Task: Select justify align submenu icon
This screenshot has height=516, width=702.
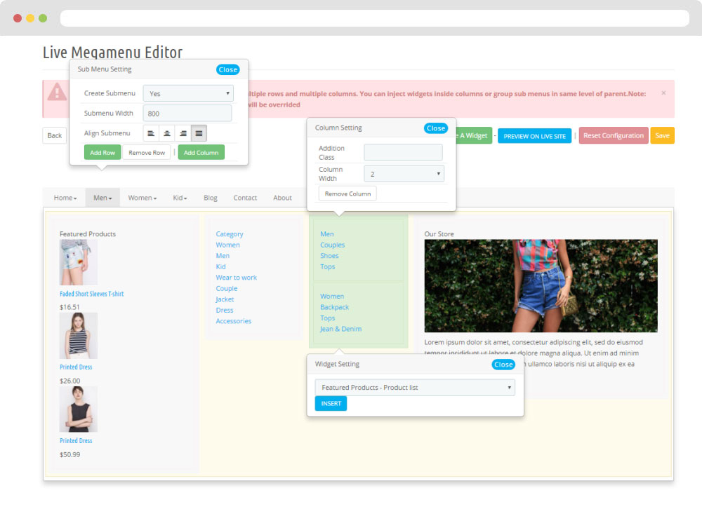Action: 199,133
